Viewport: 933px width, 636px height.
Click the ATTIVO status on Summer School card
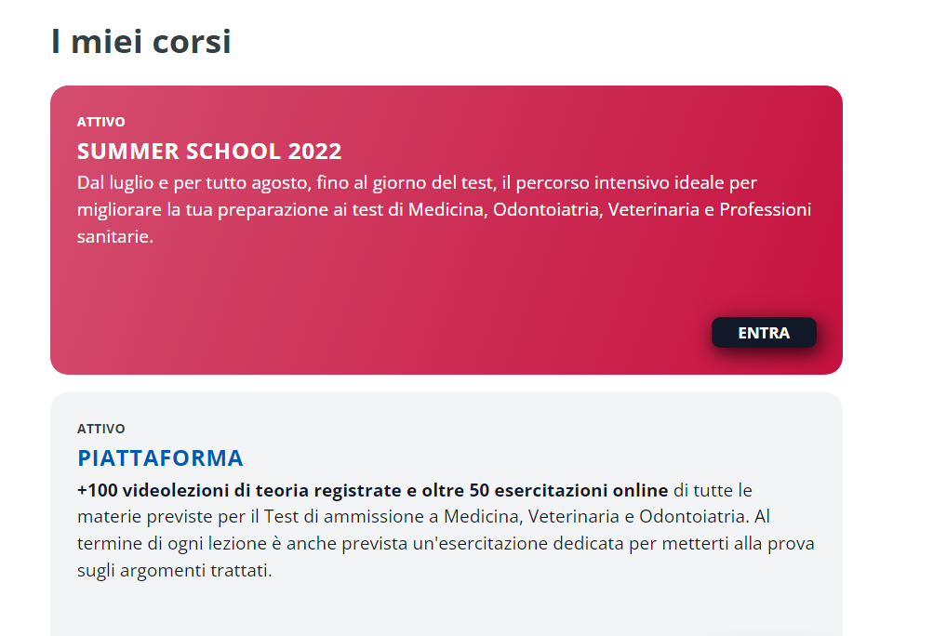(100, 122)
